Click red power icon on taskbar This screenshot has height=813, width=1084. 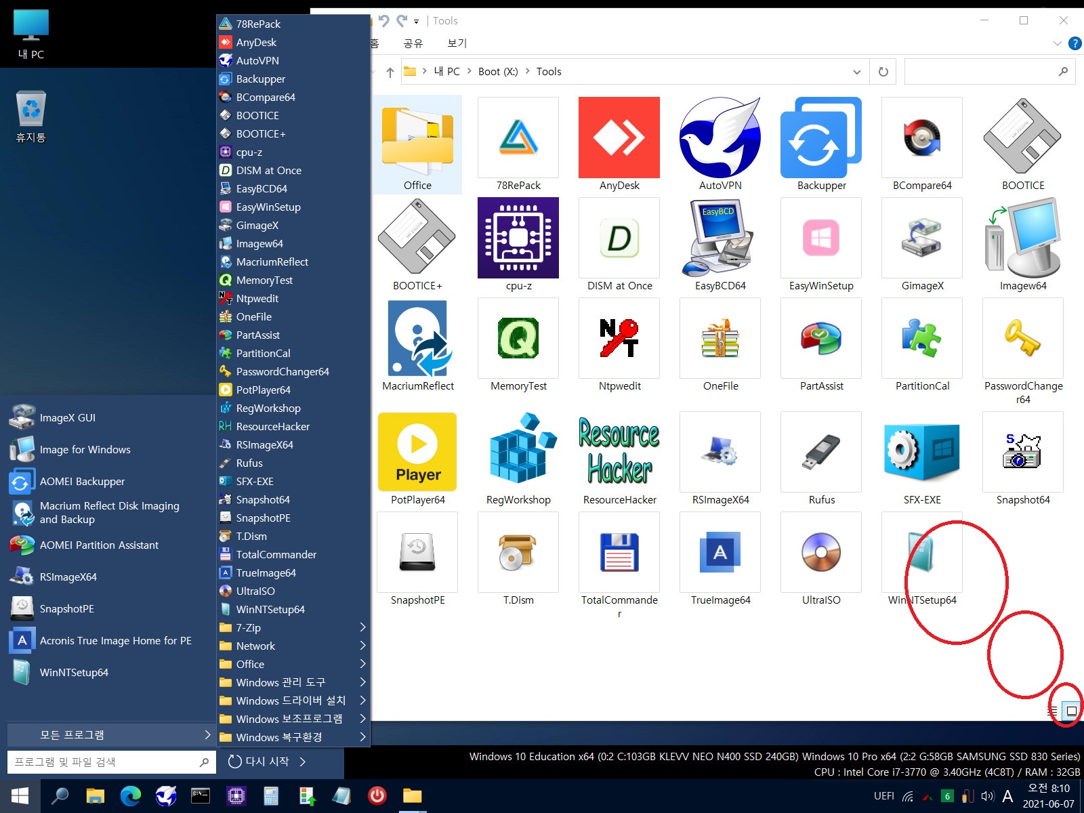pyautogui.click(x=377, y=796)
